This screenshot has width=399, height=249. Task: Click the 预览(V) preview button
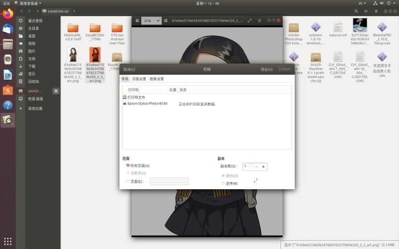point(267,69)
